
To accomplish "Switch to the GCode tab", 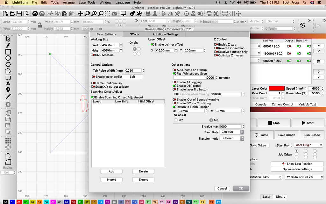I will (134, 34).
